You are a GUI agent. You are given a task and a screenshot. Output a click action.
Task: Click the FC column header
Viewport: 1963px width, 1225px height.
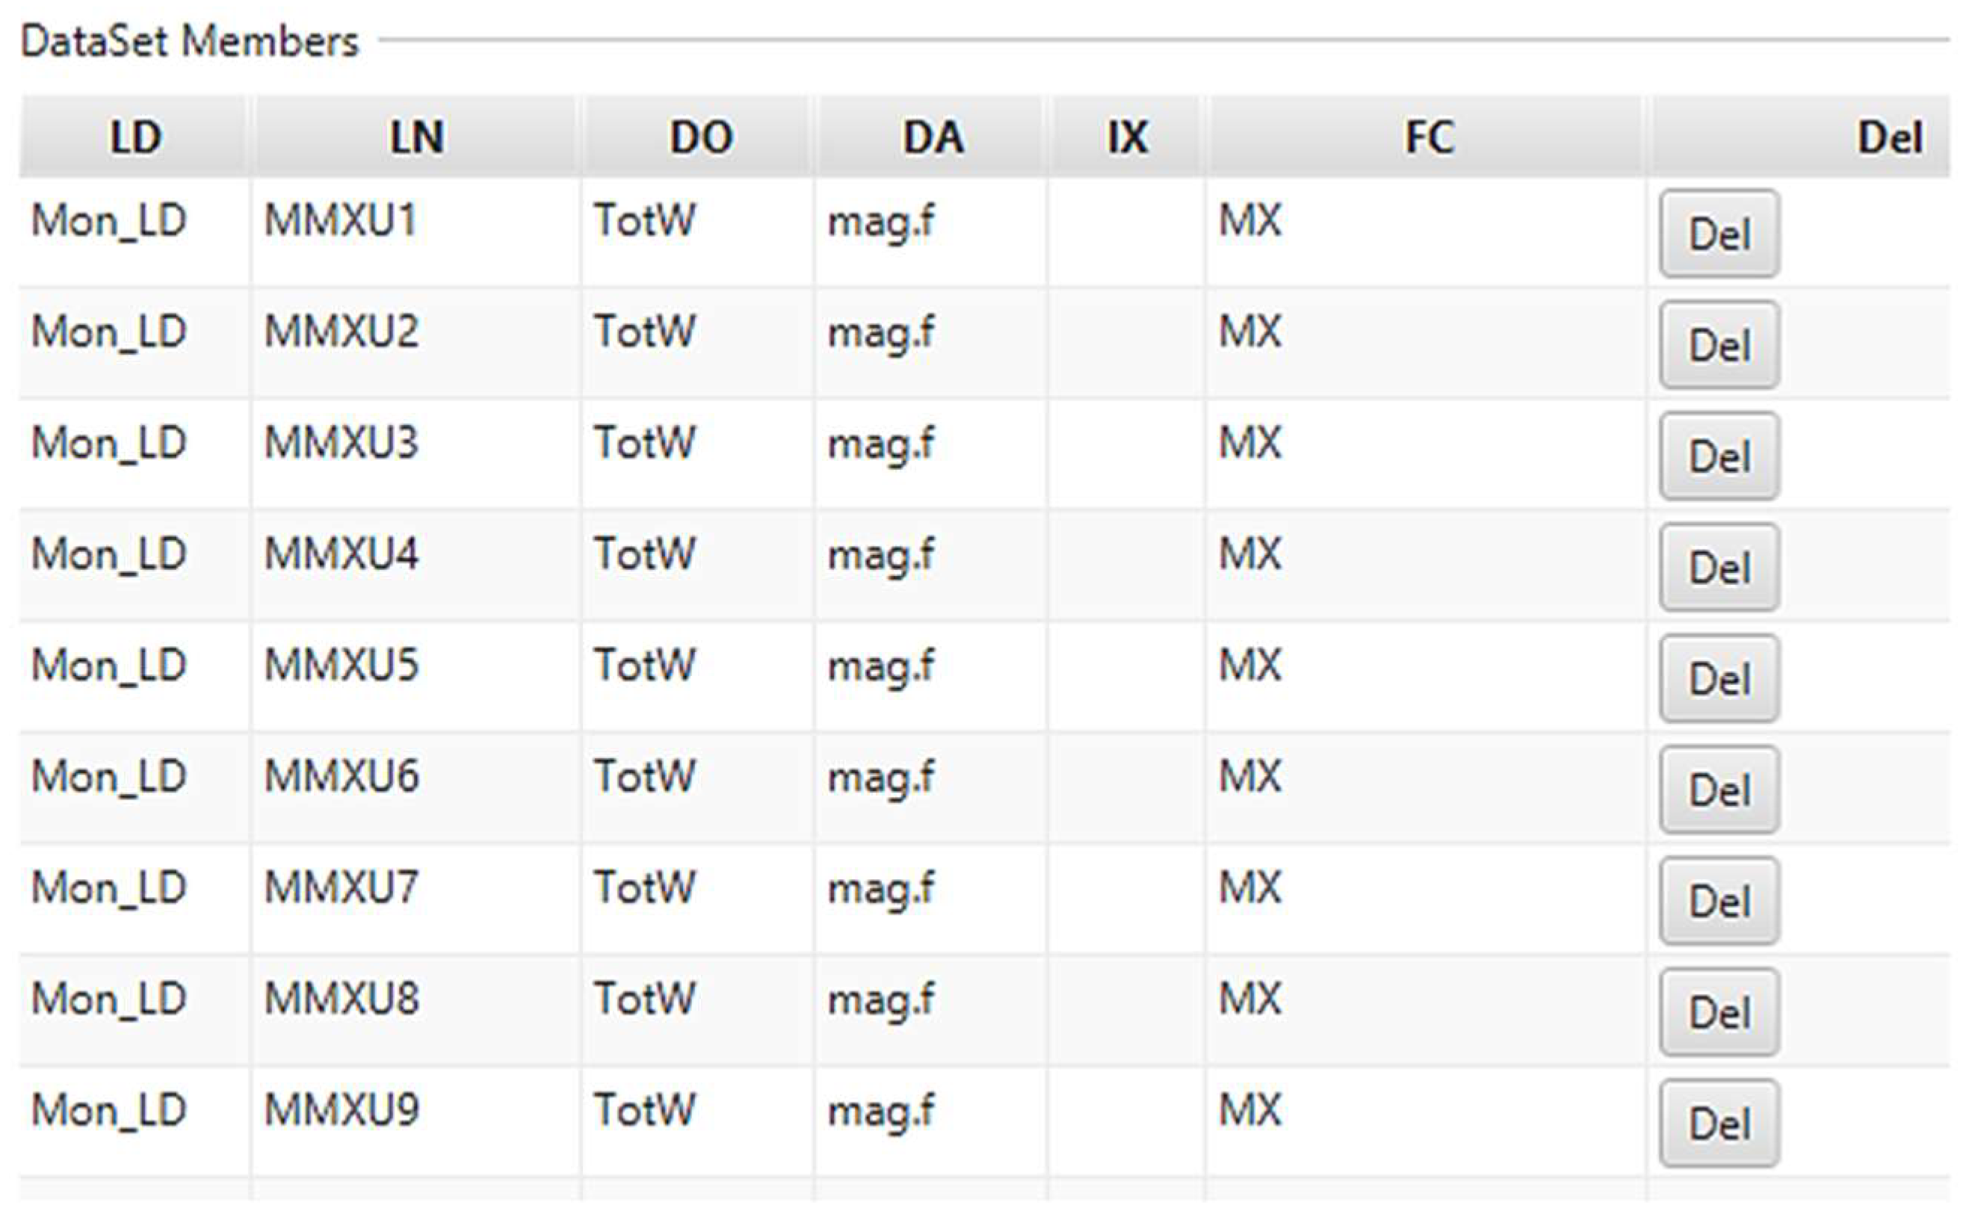pyautogui.click(x=1428, y=137)
